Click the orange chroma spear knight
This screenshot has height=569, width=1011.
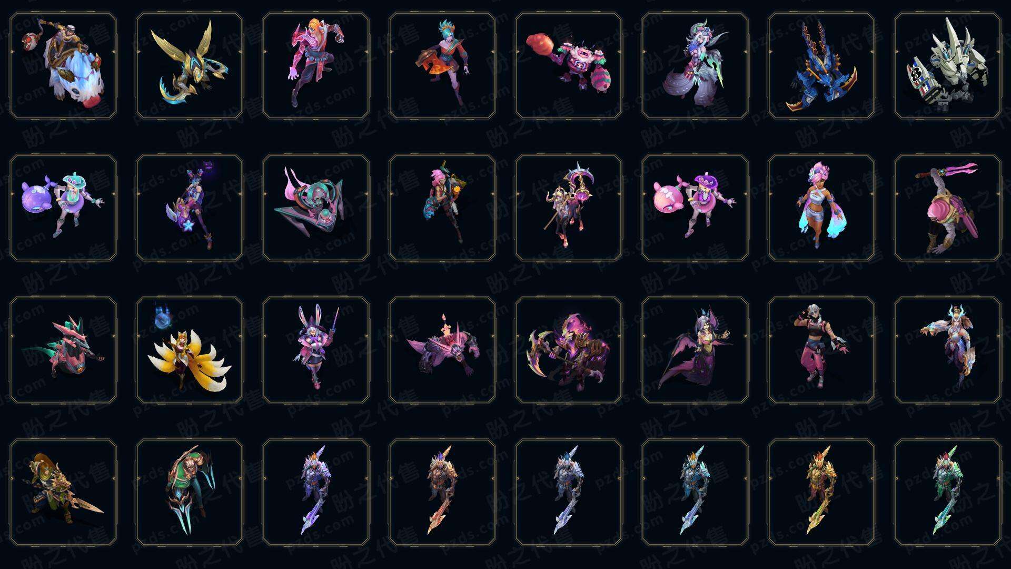(442, 492)
